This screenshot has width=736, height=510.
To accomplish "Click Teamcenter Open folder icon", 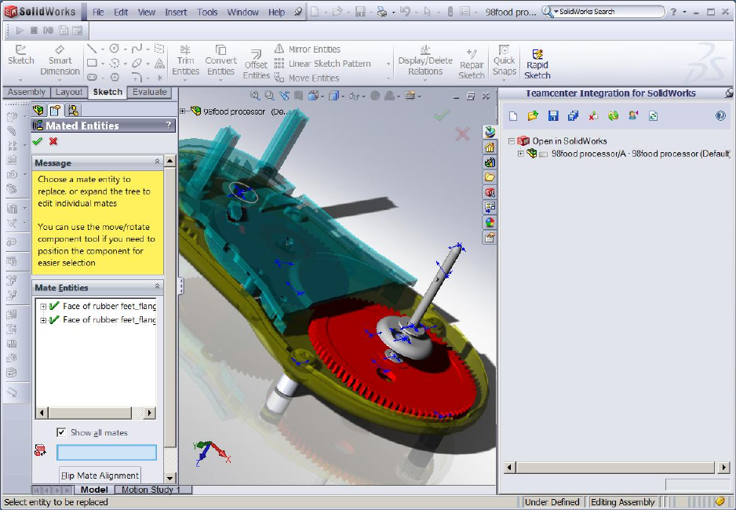I will coord(533,116).
